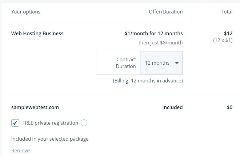Click the $0 domain total
The width and height of the screenshot is (240, 156).
(230, 107)
